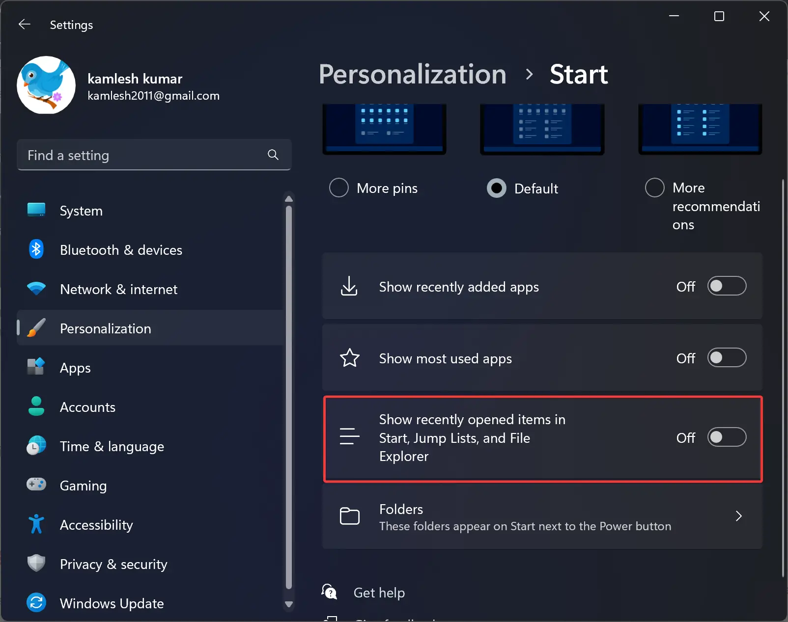Image resolution: width=788 pixels, height=622 pixels.
Task: Click the folder icon next to Folders
Action: (x=349, y=516)
